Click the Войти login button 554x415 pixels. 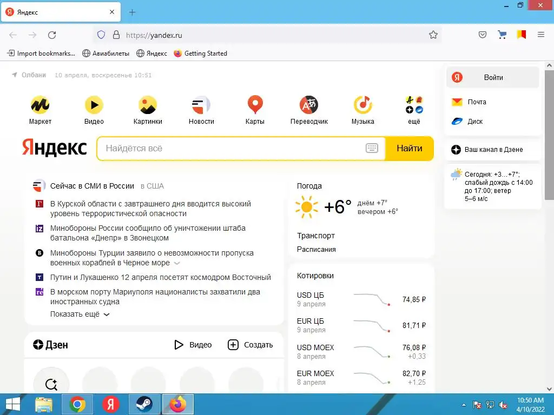493,77
